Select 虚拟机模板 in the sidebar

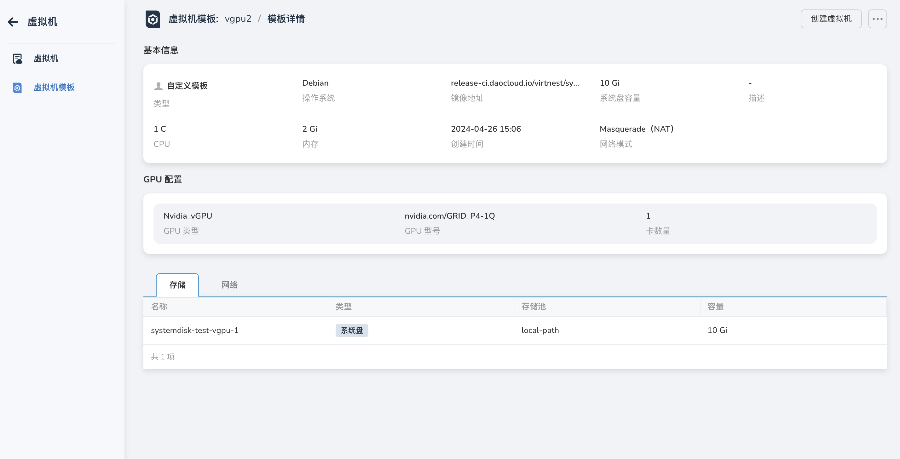54,87
